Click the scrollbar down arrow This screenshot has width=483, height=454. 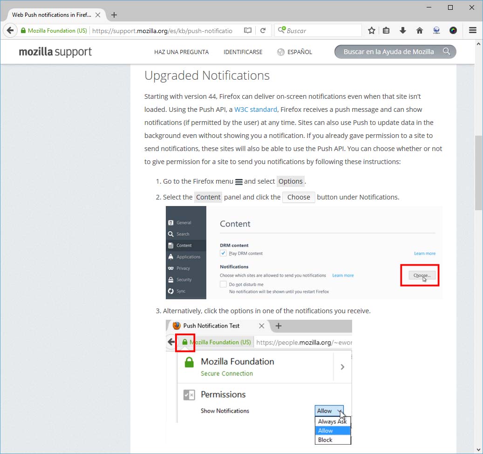click(x=478, y=450)
